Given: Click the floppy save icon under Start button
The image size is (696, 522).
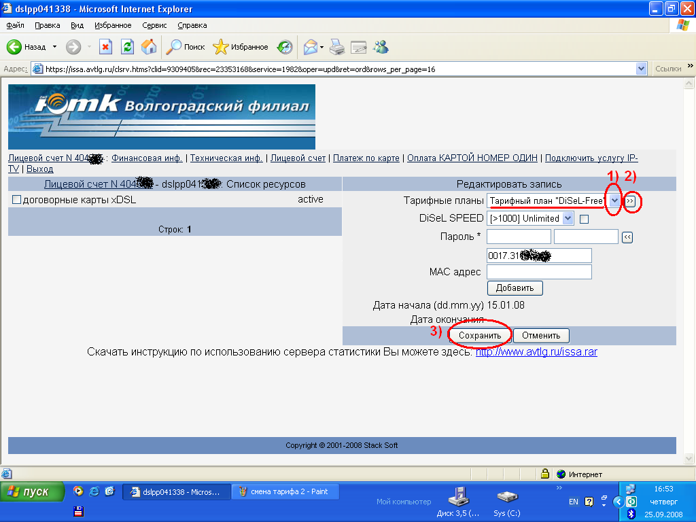Looking at the screenshot, I should click(79, 511).
